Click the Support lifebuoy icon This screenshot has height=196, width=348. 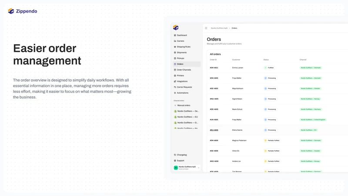coord(175,161)
